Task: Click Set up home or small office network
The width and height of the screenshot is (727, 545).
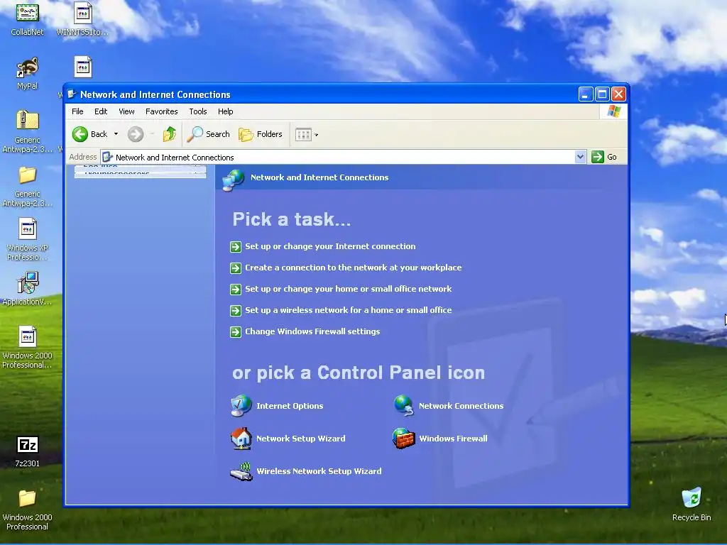Action: tap(348, 289)
